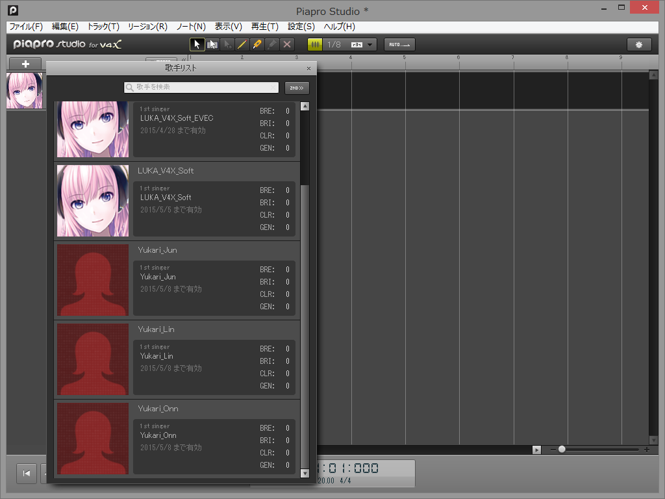The height and width of the screenshot is (499, 665).
Task: Click the horizontal zoom slider knob
Action: coord(562,450)
